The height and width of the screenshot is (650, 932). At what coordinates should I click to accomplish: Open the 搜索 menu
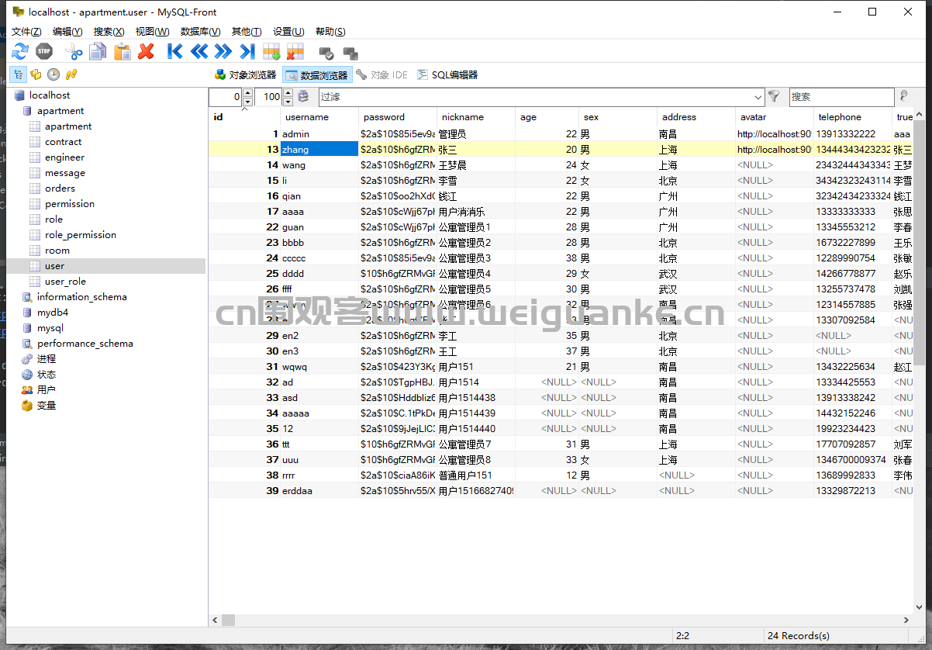coord(109,32)
